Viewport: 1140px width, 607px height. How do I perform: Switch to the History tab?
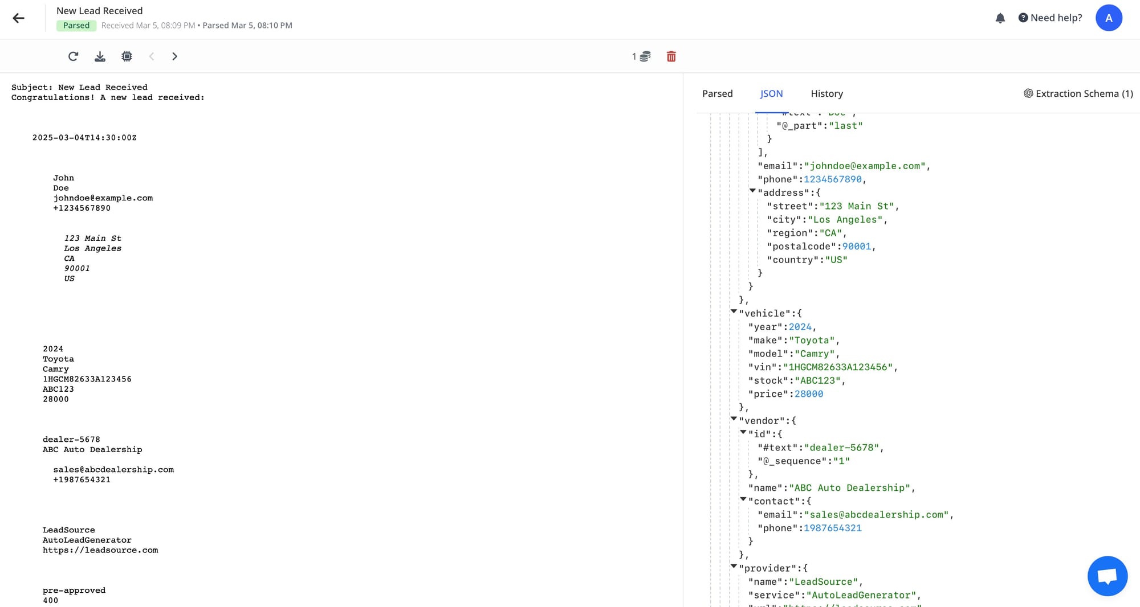826,93
